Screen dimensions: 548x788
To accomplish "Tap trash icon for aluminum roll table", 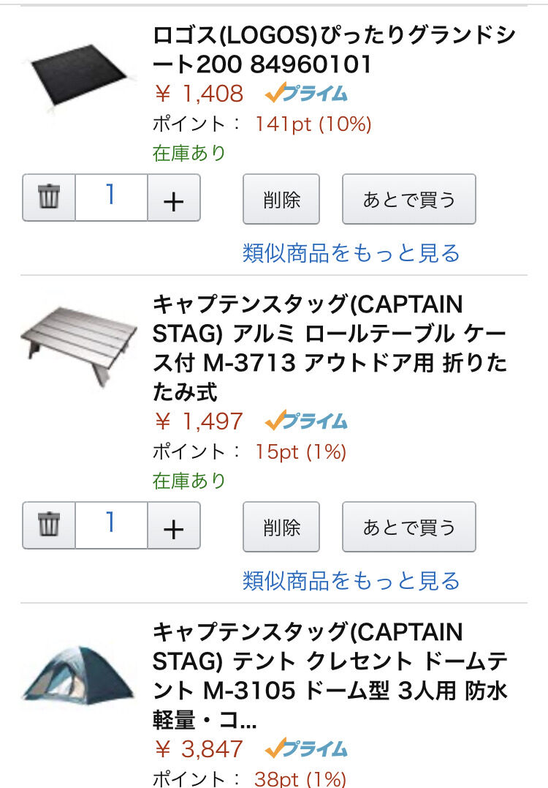I will pos(49,525).
